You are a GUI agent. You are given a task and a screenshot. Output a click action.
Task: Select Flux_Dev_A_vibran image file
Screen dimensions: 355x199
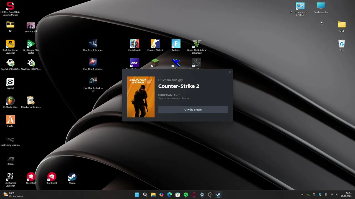click(x=93, y=64)
